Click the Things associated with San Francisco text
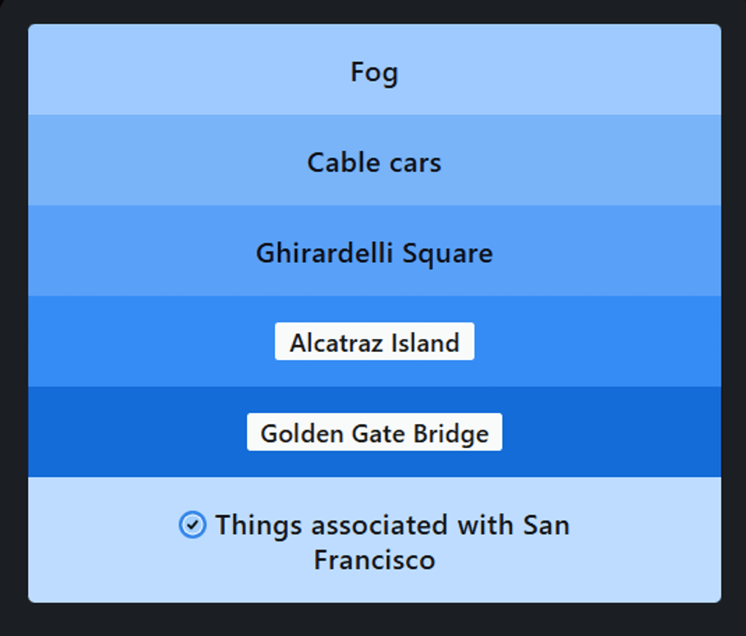The width and height of the screenshot is (746, 636). [392, 525]
